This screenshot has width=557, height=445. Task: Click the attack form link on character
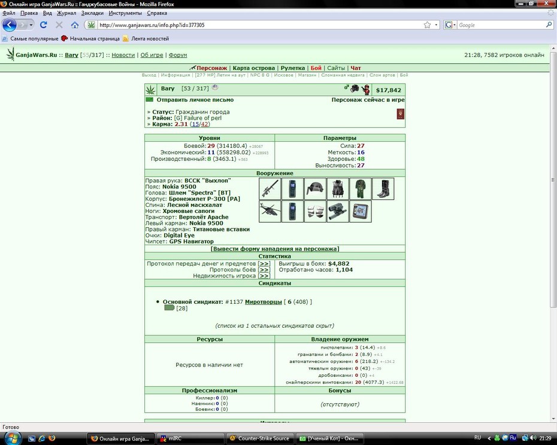click(274, 249)
